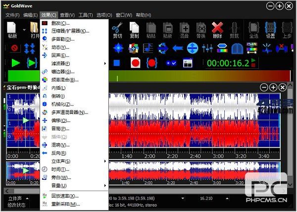Click the 内插(L) menu entry
Image resolution: width=297 pixels, height=212 pixels.
[74, 88]
